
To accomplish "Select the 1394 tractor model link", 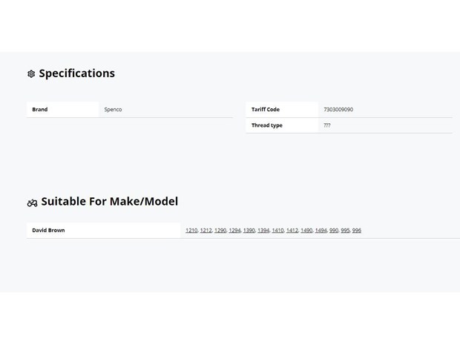I will click(x=263, y=230).
